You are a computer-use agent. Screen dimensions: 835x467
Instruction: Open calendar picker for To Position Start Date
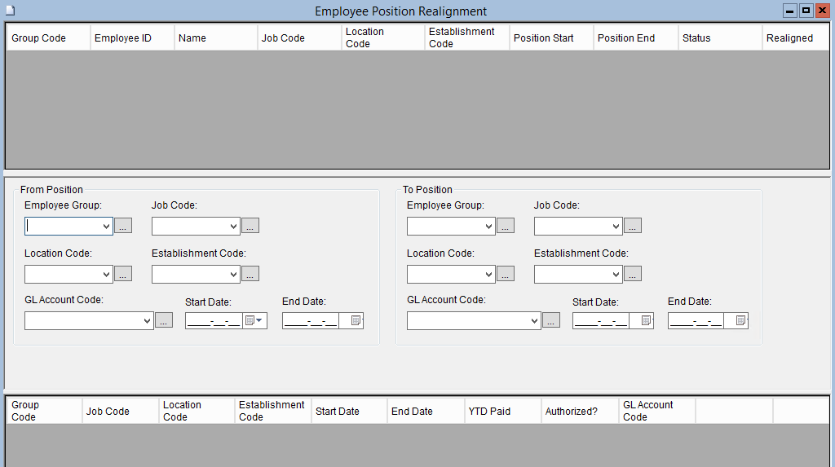(x=646, y=321)
